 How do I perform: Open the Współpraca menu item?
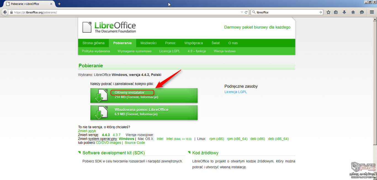(193, 43)
